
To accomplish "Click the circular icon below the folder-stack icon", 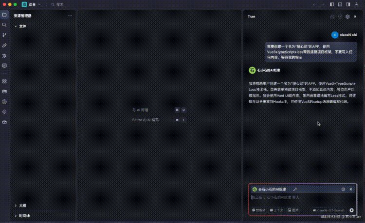I will [x=4, y=101].
